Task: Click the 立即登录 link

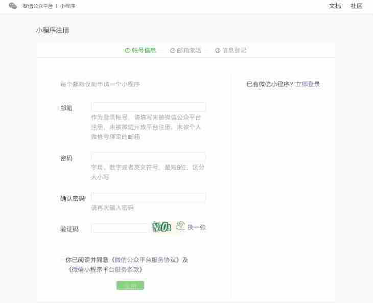Action: pyautogui.click(x=308, y=84)
